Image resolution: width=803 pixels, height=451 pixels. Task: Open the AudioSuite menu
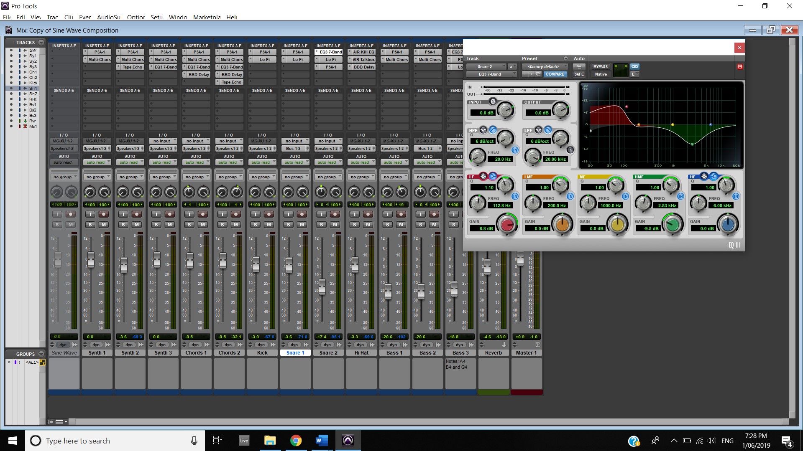109,17
